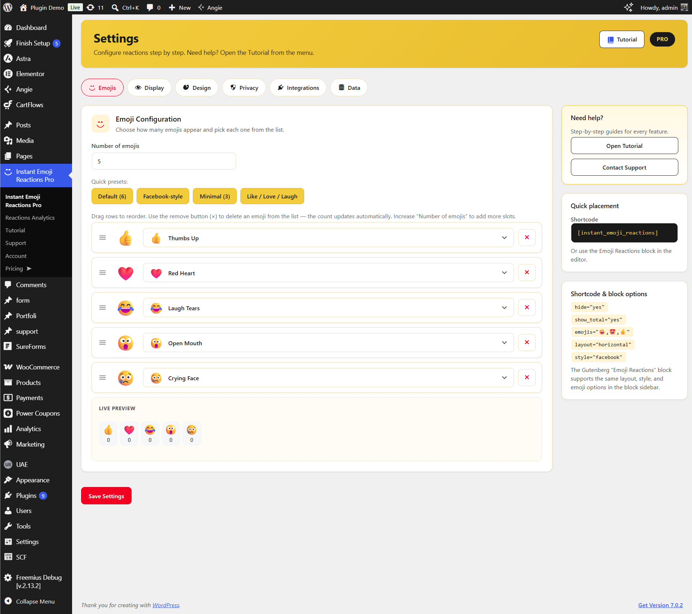The width and height of the screenshot is (692, 614).
Task: Click drag handle of Red Heart row
Action: (x=103, y=272)
